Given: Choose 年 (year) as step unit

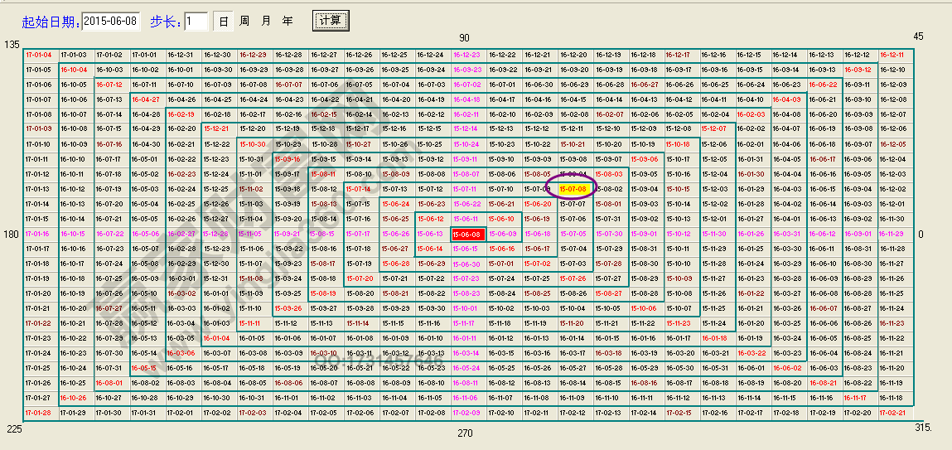Looking at the screenshot, I should pos(288,21).
